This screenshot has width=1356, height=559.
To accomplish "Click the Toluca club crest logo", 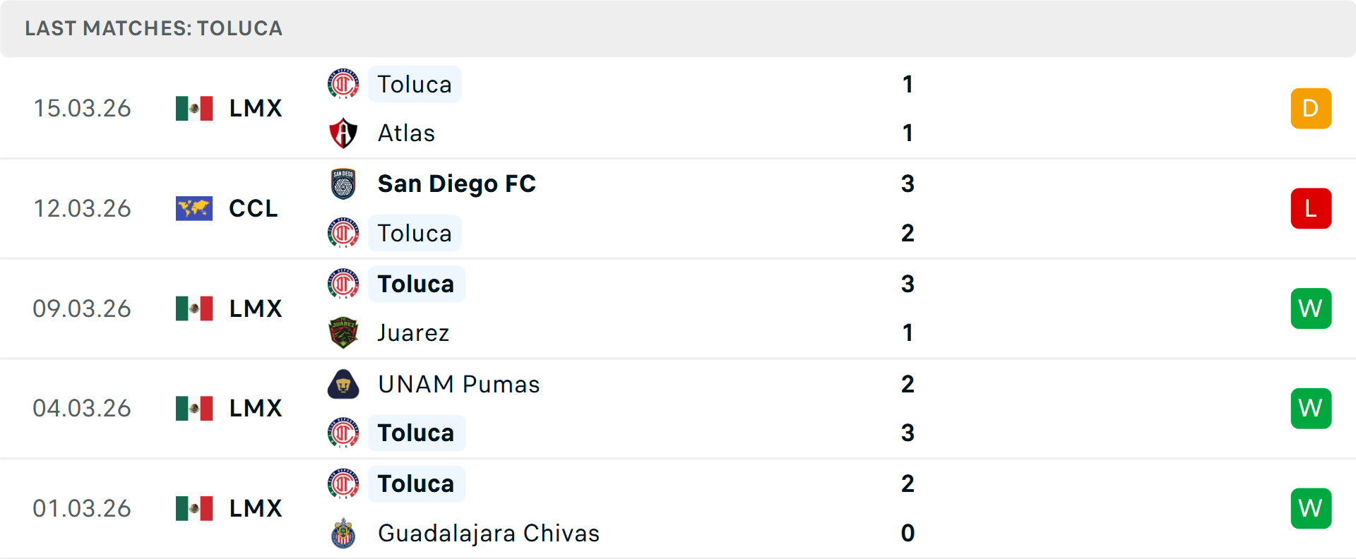I will click(x=343, y=84).
